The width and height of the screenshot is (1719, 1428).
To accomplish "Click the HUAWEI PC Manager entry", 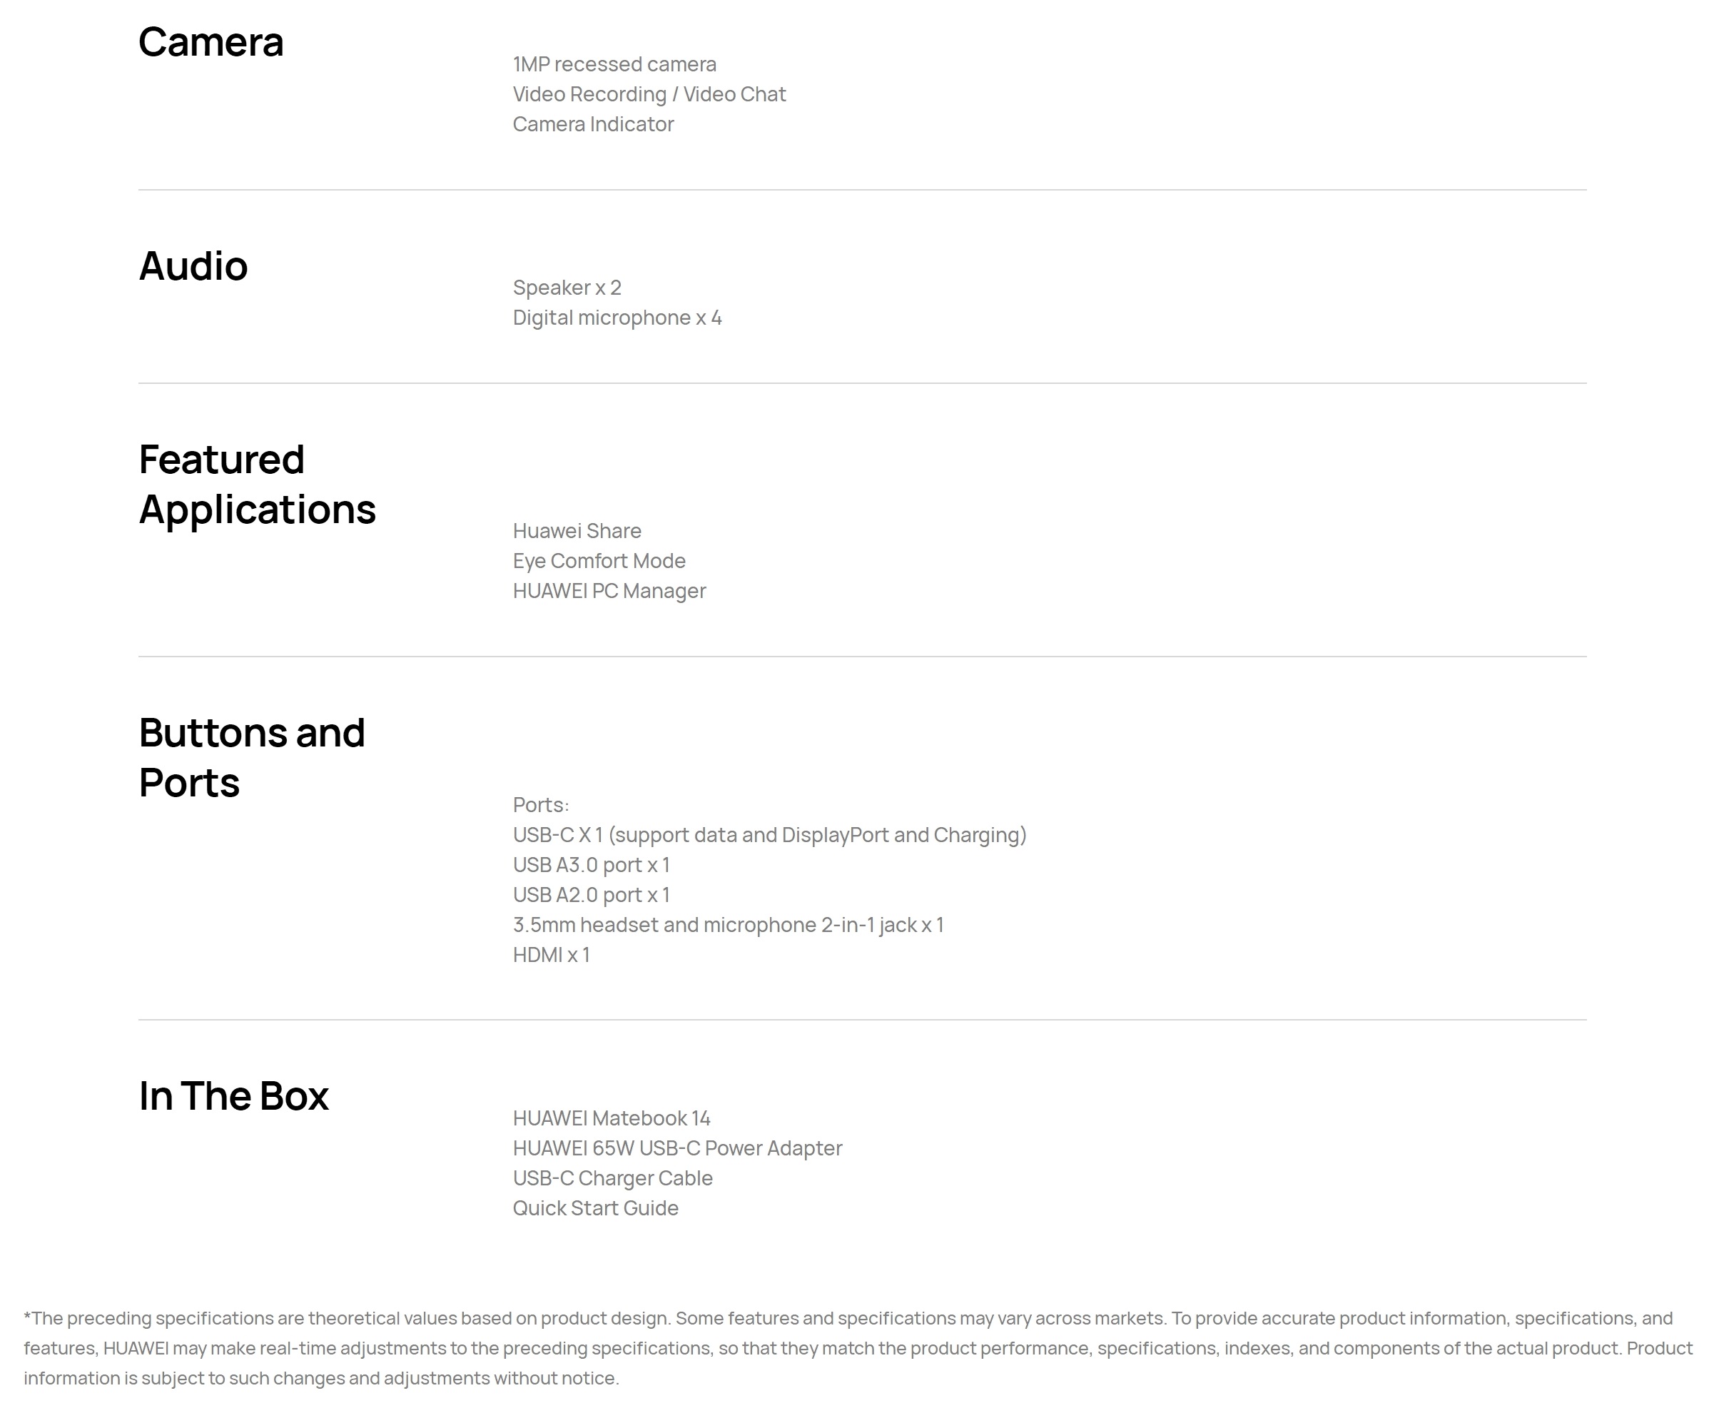I will pyautogui.click(x=609, y=590).
